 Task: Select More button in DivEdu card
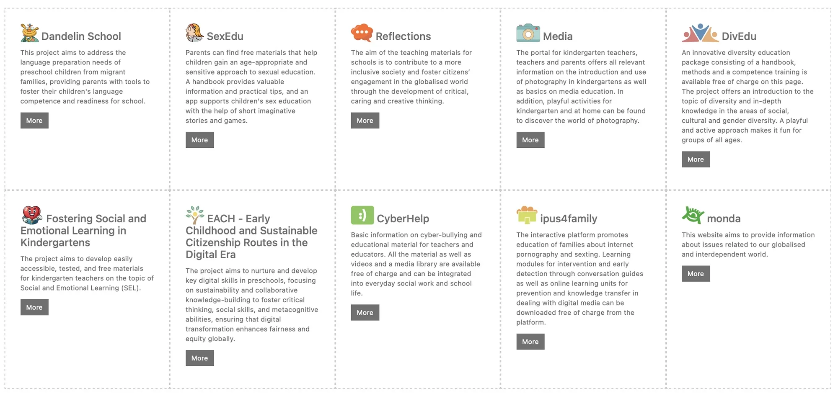click(696, 159)
